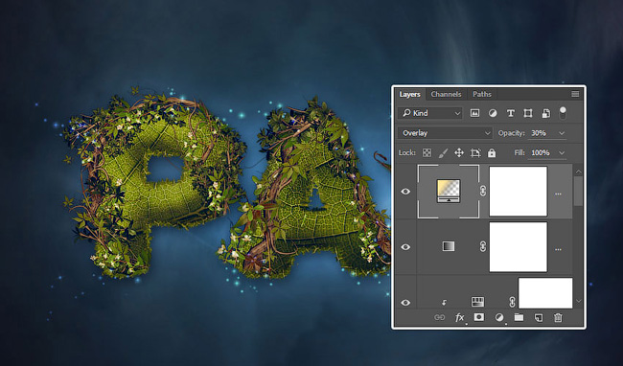Create a new group folder

pyautogui.click(x=519, y=317)
